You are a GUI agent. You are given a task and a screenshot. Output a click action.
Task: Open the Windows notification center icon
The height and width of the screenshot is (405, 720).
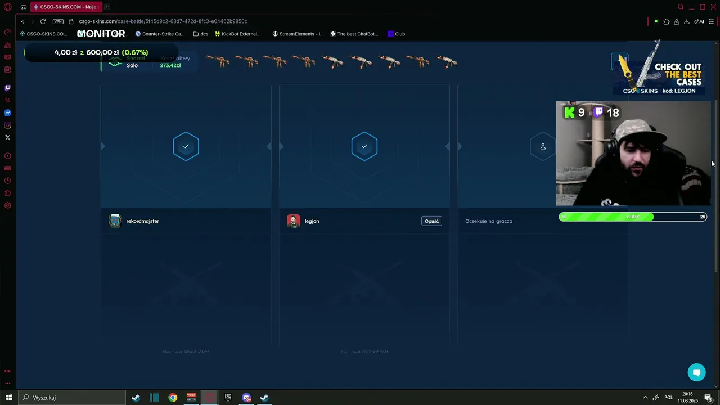(709, 398)
